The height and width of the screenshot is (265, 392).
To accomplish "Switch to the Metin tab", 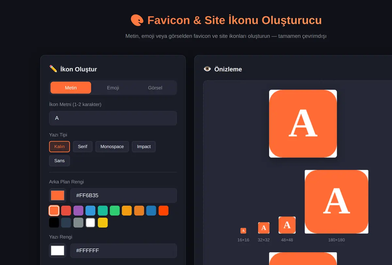I will point(71,88).
